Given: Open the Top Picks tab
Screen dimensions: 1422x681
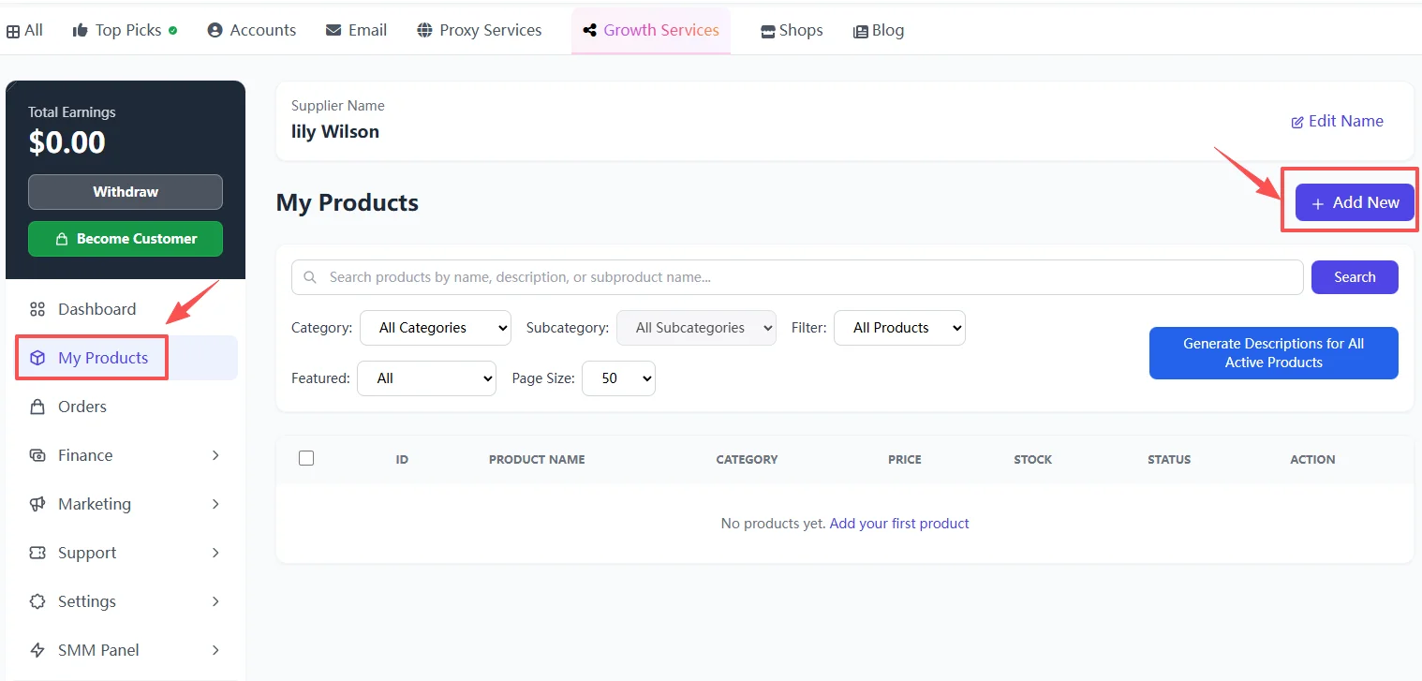Looking at the screenshot, I should click(125, 30).
